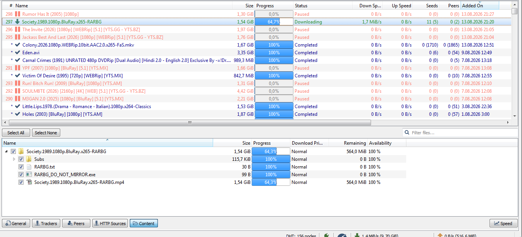Uncheck the Society.1989.1080p.BluRay.x265-RARBG folder checkbox

click(x=14, y=151)
